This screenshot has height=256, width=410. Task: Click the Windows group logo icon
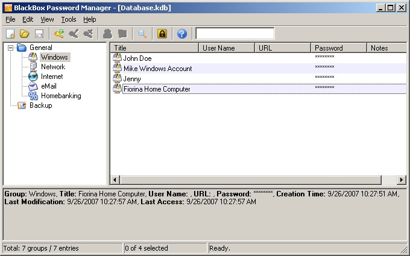(33, 57)
